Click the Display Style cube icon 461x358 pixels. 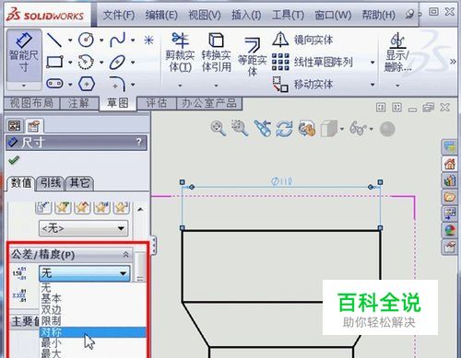(329, 128)
